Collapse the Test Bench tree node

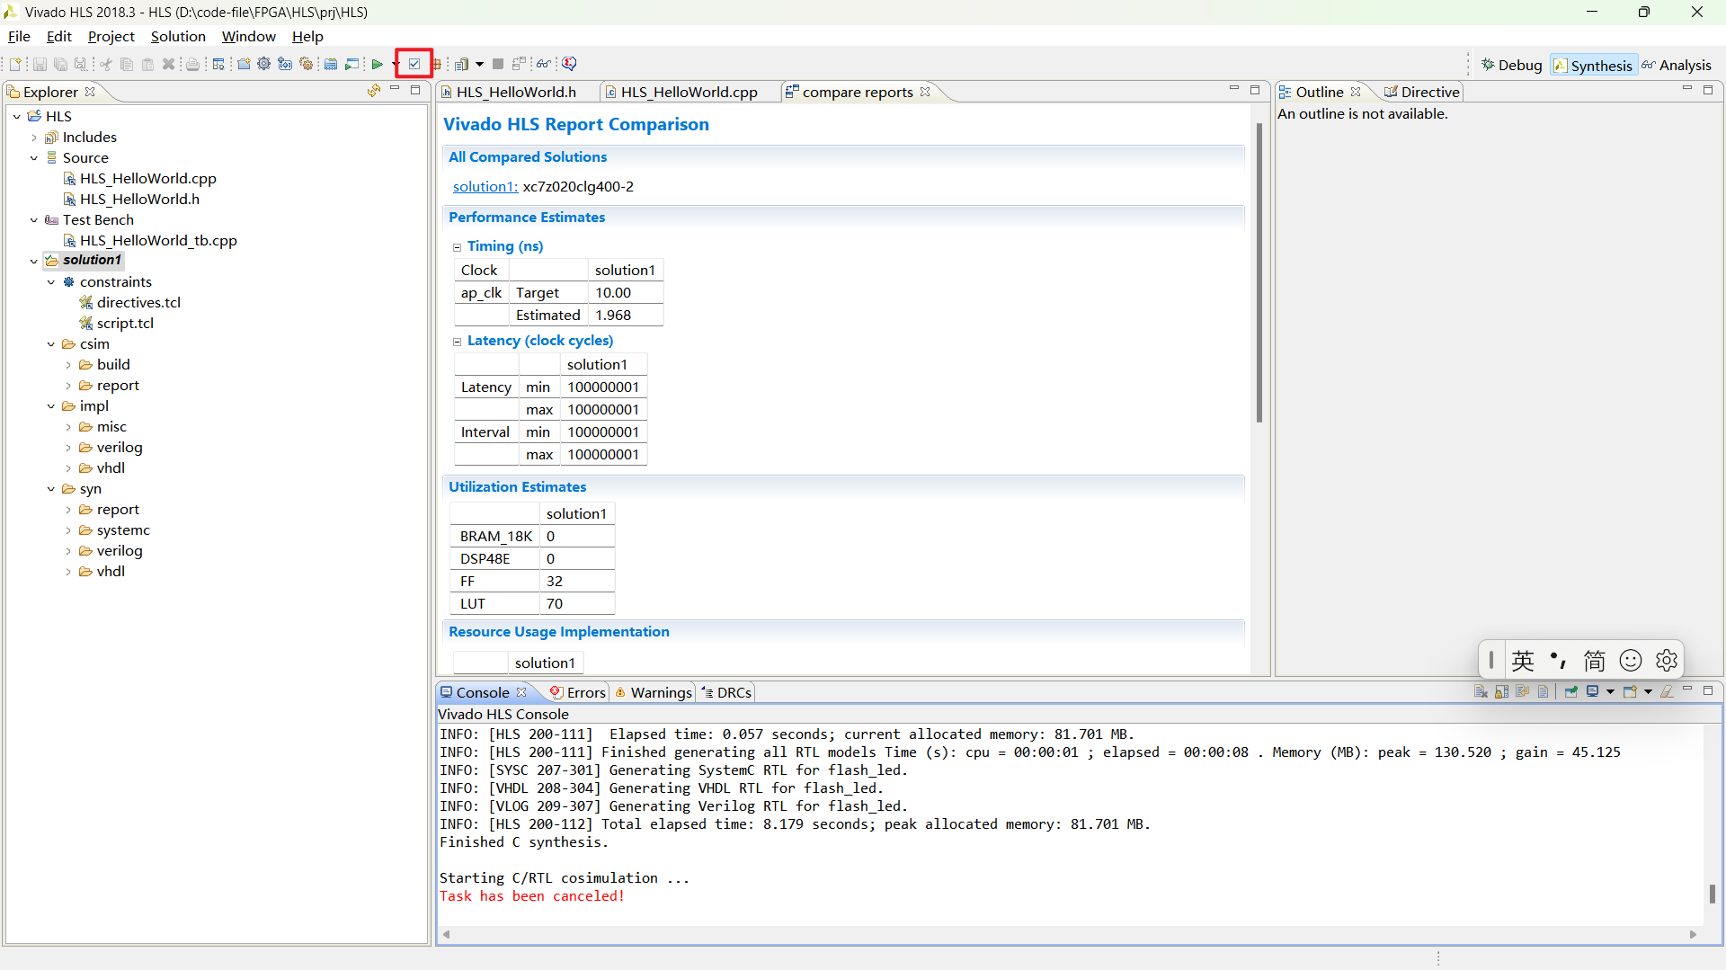[x=34, y=220]
